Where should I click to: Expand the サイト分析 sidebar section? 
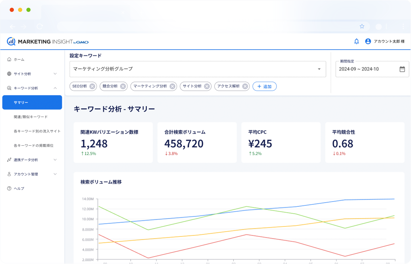click(55, 74)
